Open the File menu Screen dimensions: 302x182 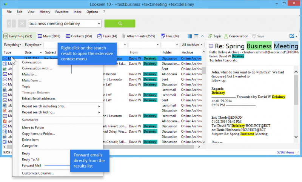(x=9, y=12)
